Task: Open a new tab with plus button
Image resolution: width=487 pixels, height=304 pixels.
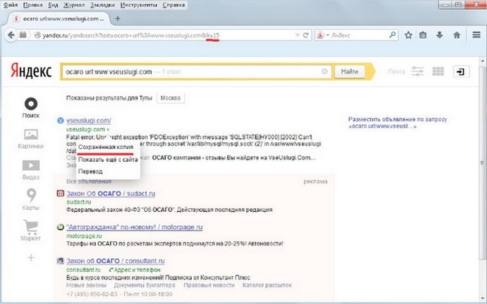Action: pyautogui.click(x=118, y=19)
